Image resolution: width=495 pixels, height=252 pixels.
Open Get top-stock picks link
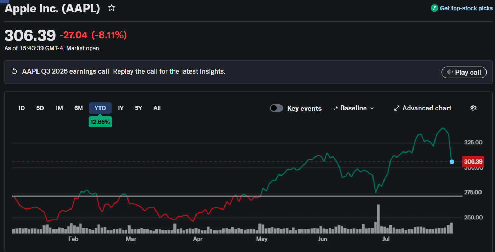point(466,8)
